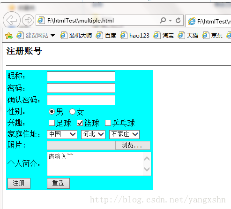Click the textarea scroll up arrow
The height and width of the screenshot is (209, 231).
(147, 159)
